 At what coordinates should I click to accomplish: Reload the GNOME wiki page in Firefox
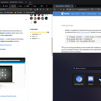click(61, 9)
